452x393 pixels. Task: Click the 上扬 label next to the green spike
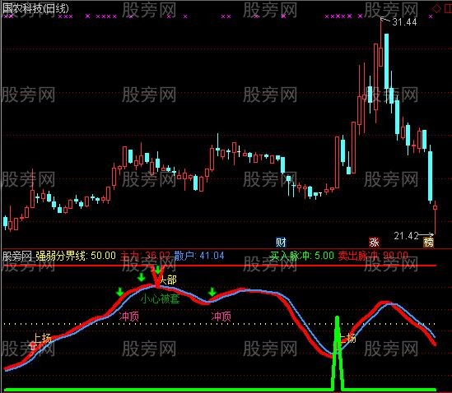click(348, 338)
